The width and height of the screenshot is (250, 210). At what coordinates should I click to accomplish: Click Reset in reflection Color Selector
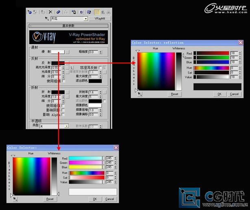click(x=174, y=94)
